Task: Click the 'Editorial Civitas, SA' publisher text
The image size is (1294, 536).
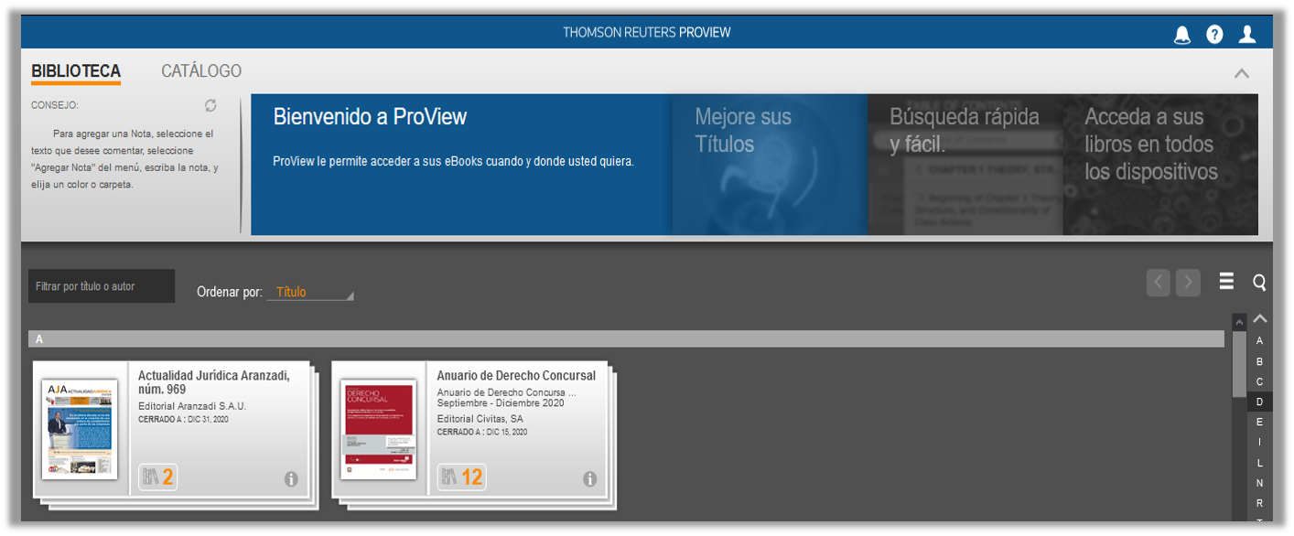Action: coord(480,419)
